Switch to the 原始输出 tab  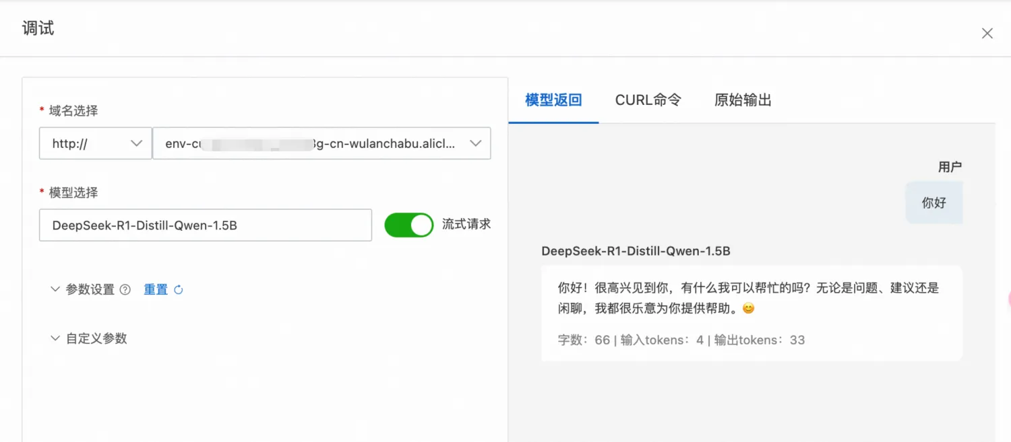point(743,100)
